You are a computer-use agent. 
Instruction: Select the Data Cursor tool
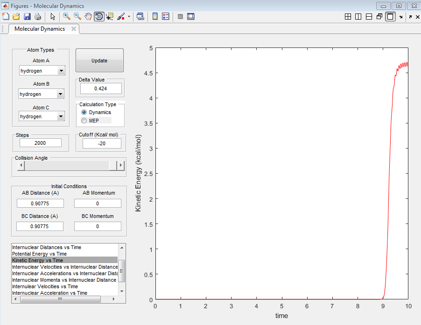(x=110, y=16)
